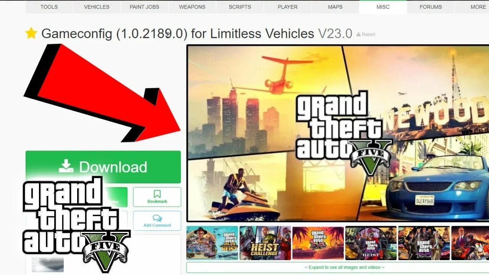Viewport: 489px width, 275px height.
Task: Click the Bookmark ribbon icon
Action: pos(157,194)
